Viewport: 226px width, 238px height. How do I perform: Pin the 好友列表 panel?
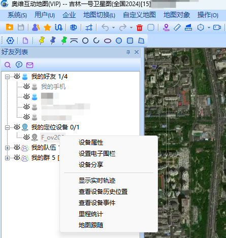(128, 52)
